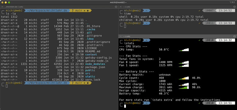
Task: Close the istats zsh pane via its X icon
Action: point(121,36)
